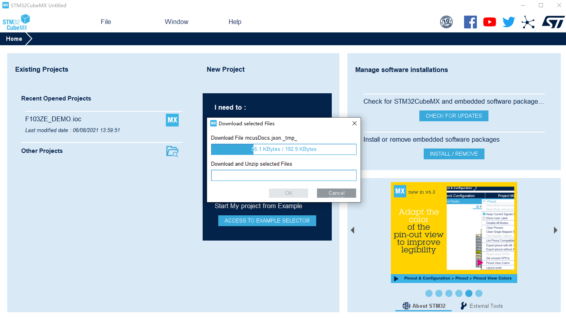
Task: Click the Recent Opened Projects heading
Action: pyautogui.click(x=56, y=98)
